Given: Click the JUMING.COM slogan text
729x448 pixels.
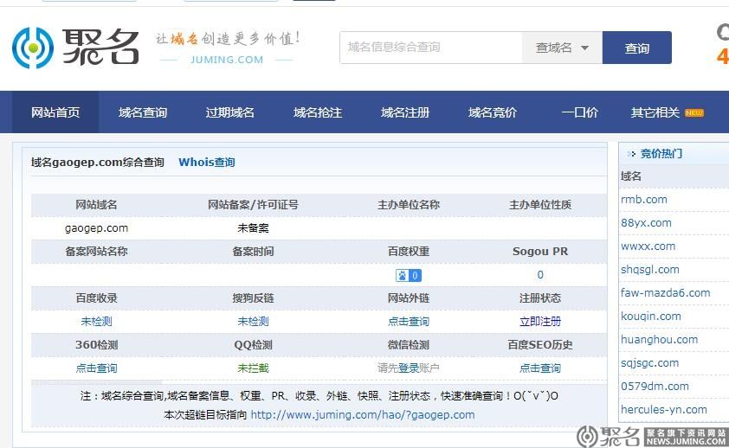Looking at the screenshot, I should coord(227,60).
